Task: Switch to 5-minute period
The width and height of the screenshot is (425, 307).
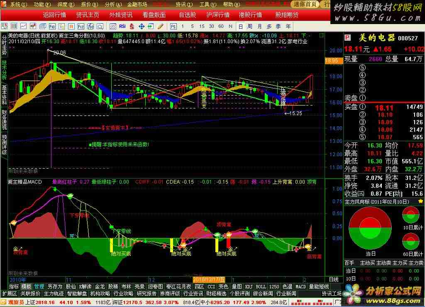Action: tap(192, 26)
